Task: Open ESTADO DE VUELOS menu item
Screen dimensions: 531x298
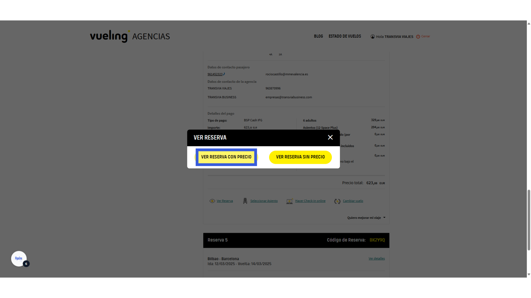Action: pos(345,36)
